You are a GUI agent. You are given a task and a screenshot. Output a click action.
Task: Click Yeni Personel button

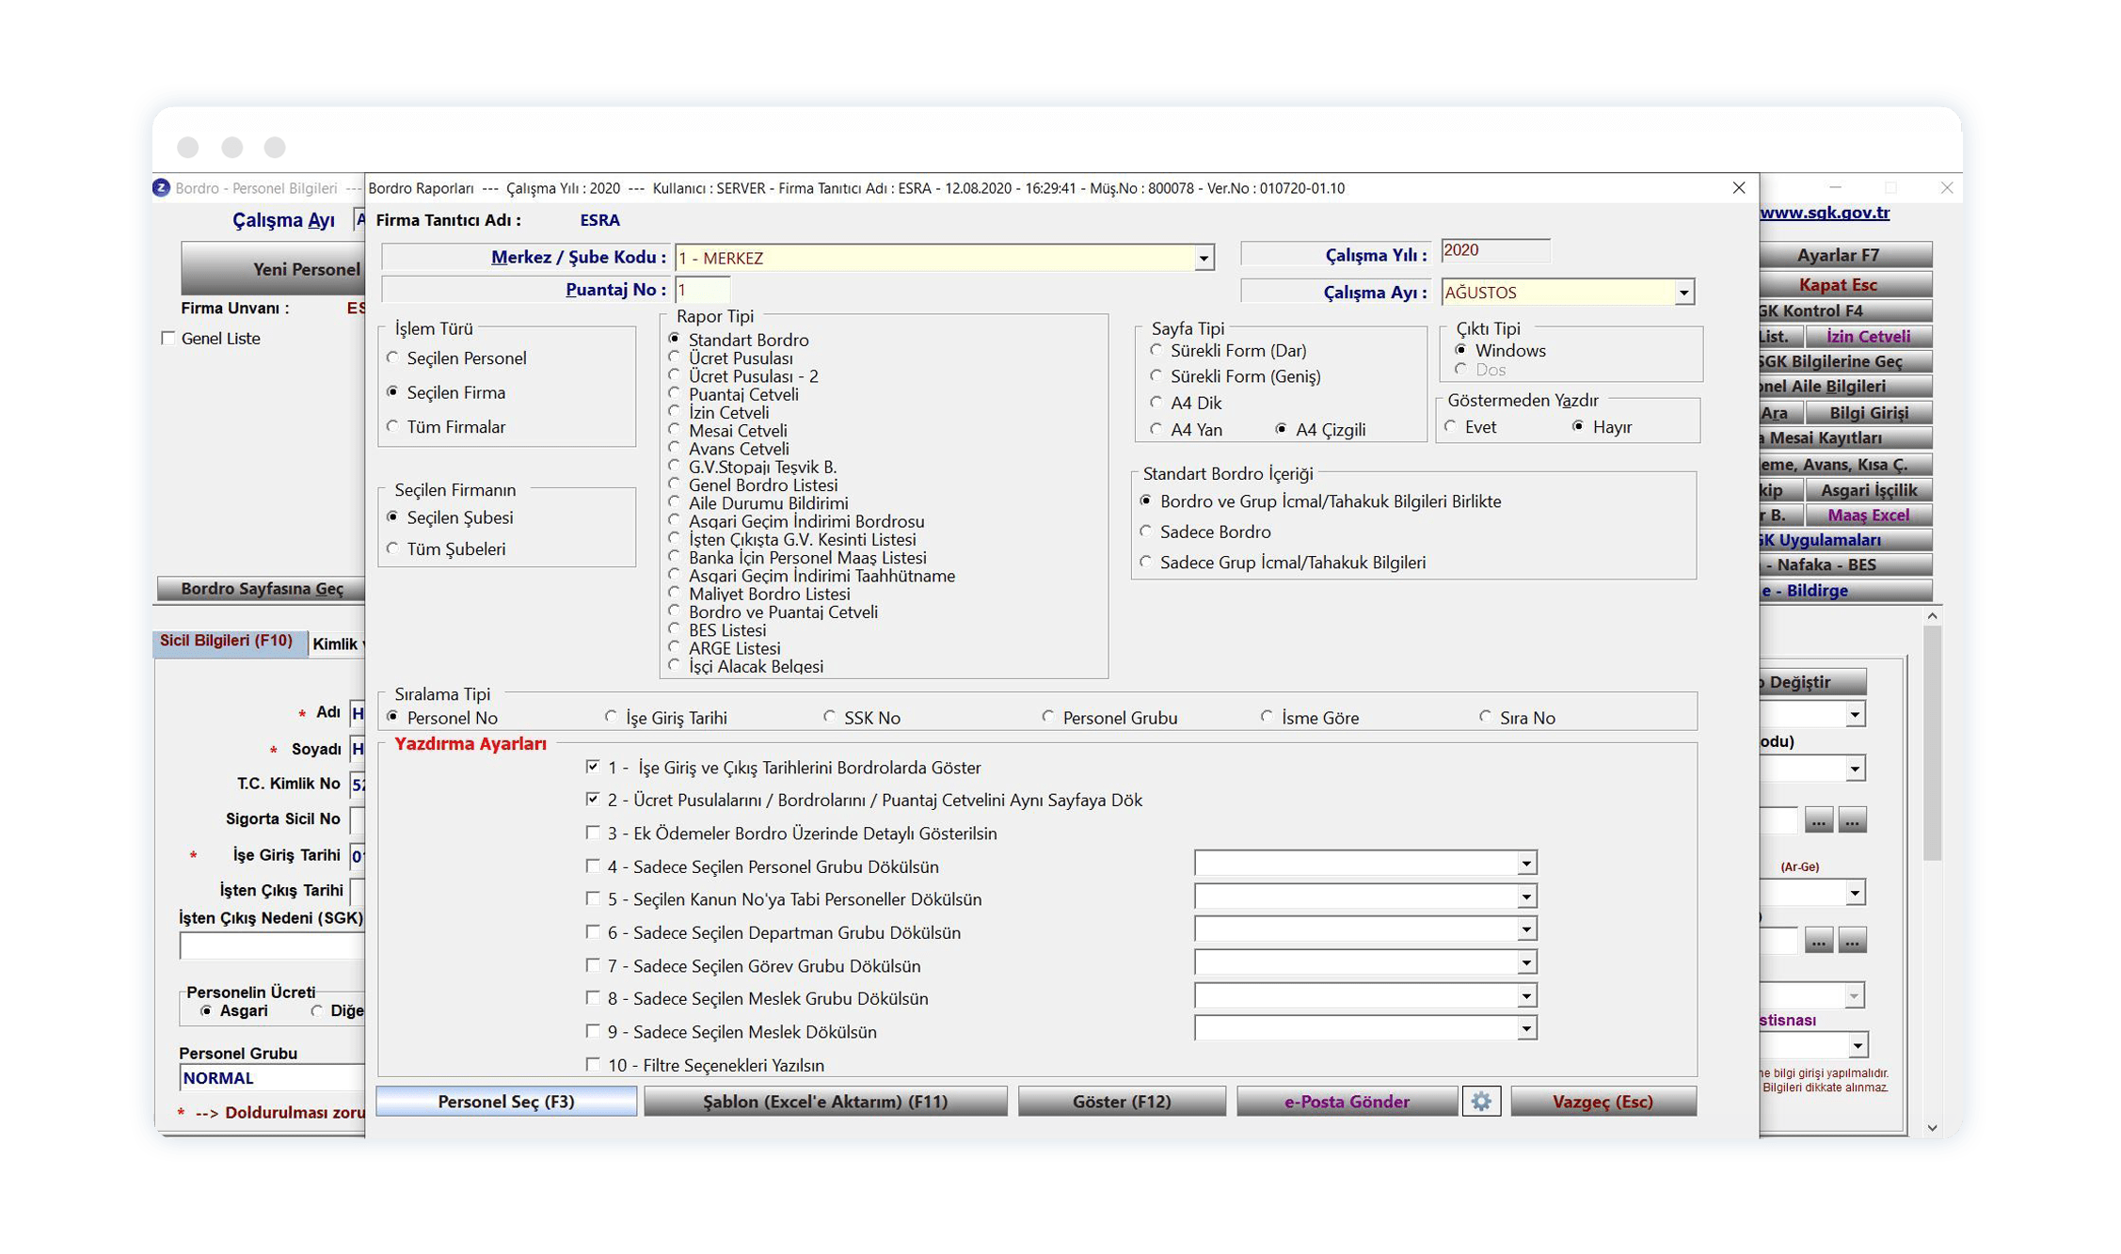pyautogui.click(x=273, y=269)
